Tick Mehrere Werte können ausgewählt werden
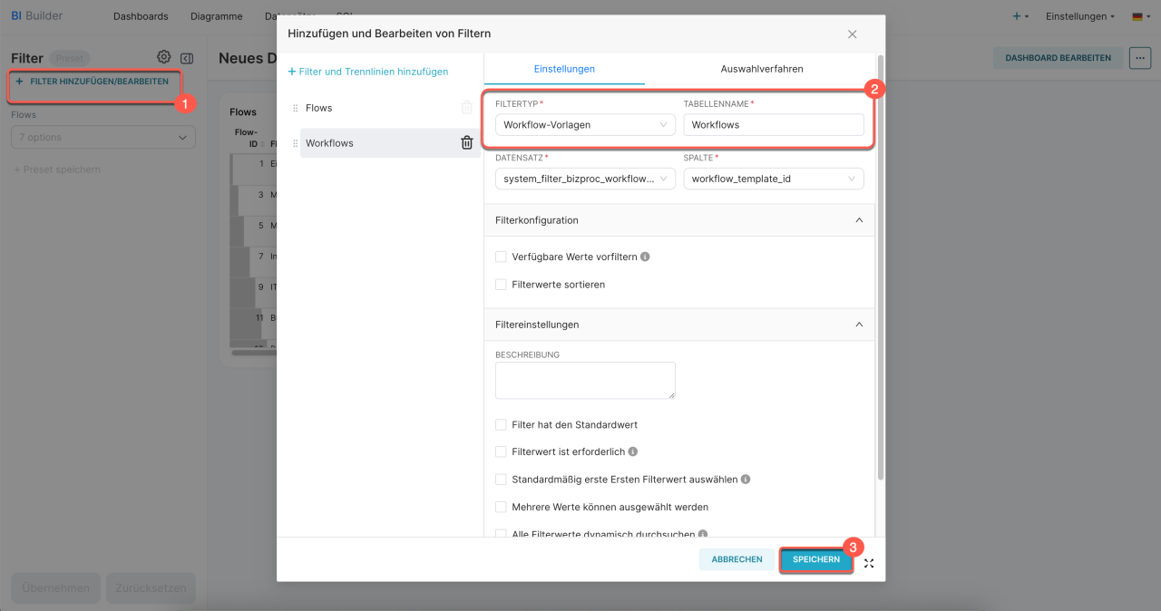Screen dimensions: 1161x611 [x=501, y=507]
